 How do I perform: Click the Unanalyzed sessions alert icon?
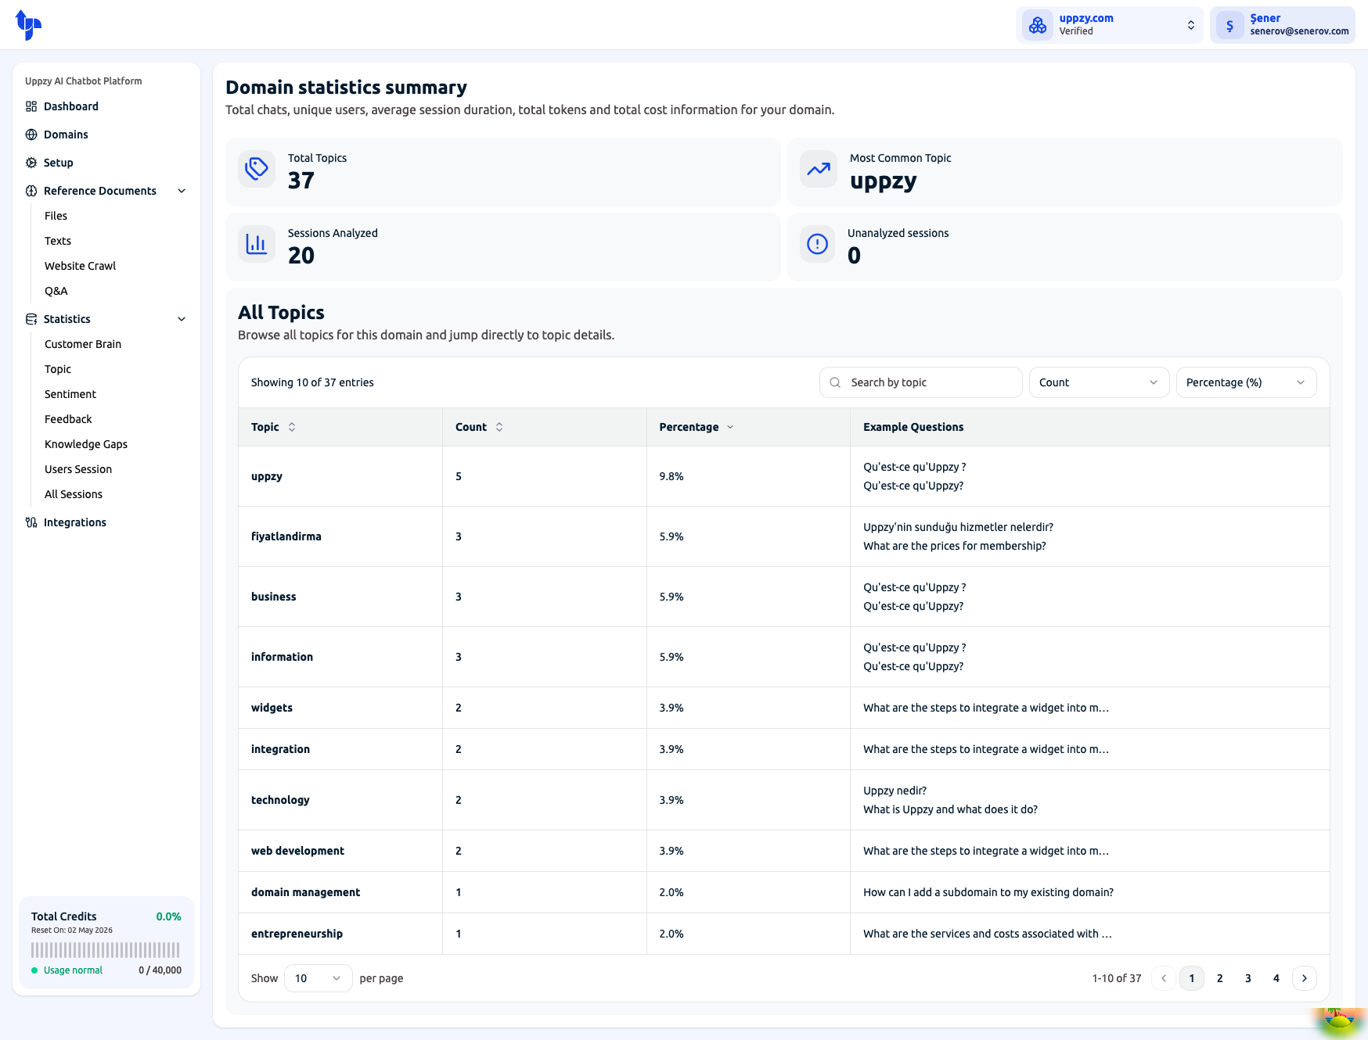[x=817, y=244]
